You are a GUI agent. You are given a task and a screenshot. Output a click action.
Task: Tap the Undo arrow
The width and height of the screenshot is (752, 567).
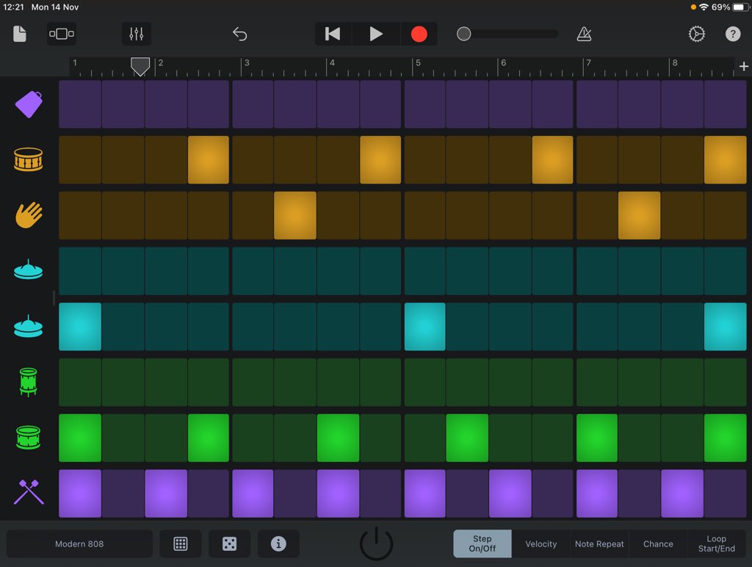(240, 34)
